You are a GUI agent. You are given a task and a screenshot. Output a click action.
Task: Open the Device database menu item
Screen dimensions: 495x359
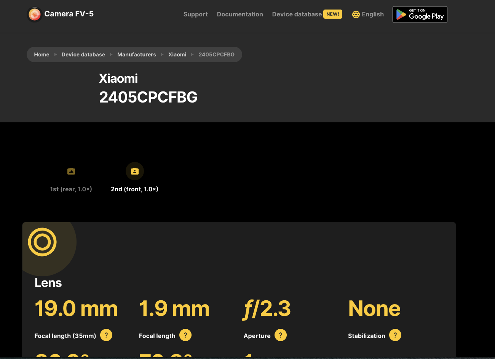pyautogui.click(x=297, y=14)
